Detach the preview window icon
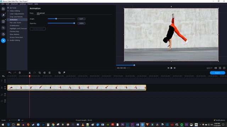The image size is (227, 127). tap(224, 68)
